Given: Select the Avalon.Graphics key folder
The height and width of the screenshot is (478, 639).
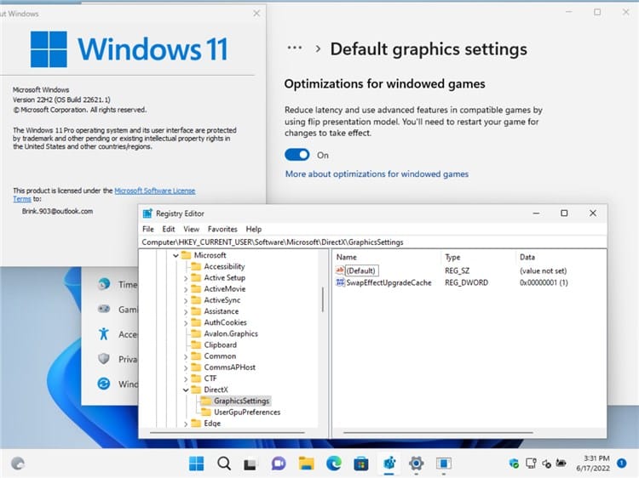Looking at the screenshot, I should point(231,333).
